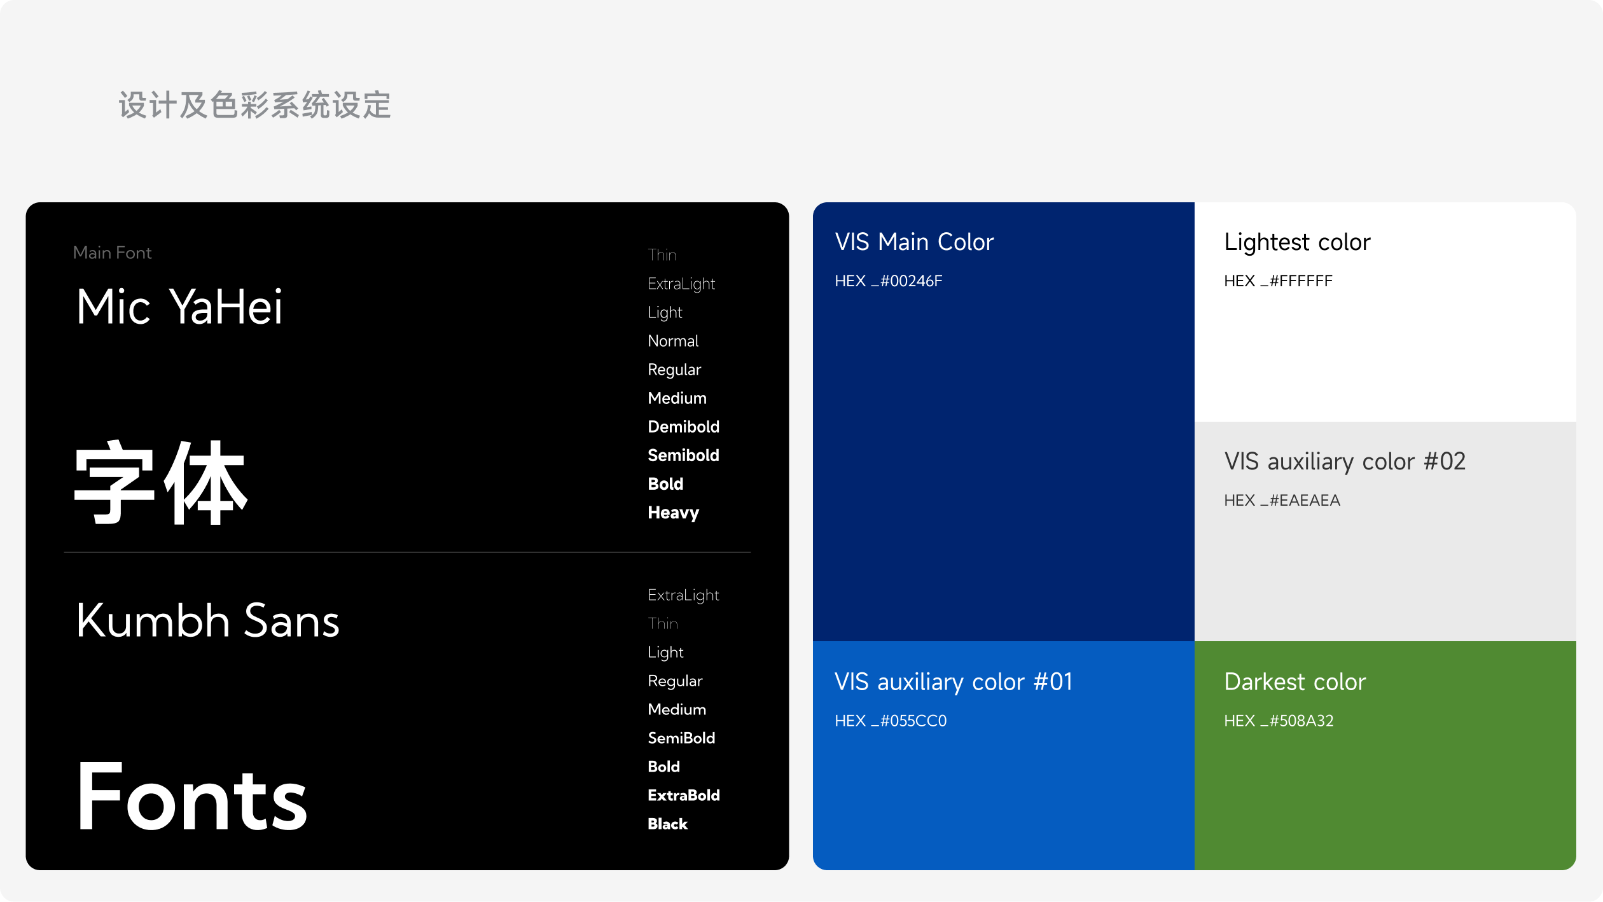Click the HEX _#00246F color code

pos(888,281)
